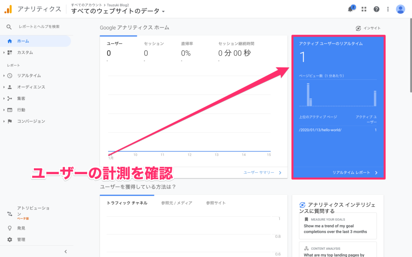Click the MEASURE YOUR GOALS bookmark icon

[306, 219]
